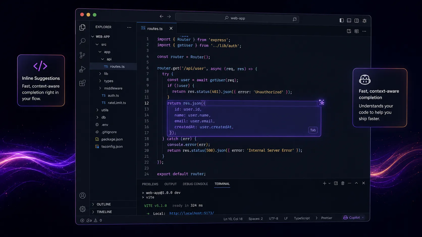Select the routes.ts editor tab

tap(156, 28)
